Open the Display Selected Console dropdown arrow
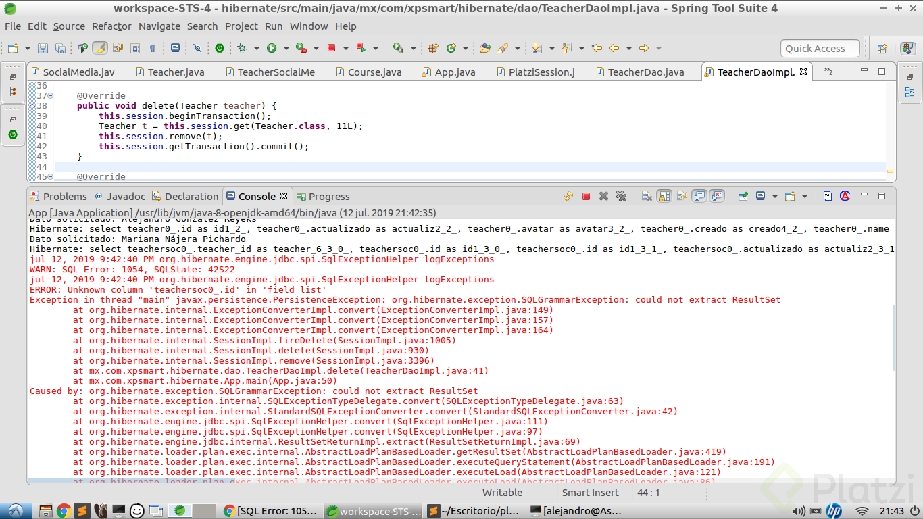923x519 pixels. (774, 196)
